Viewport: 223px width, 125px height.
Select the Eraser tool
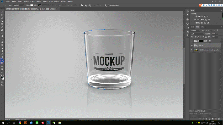tap(2, 42)
